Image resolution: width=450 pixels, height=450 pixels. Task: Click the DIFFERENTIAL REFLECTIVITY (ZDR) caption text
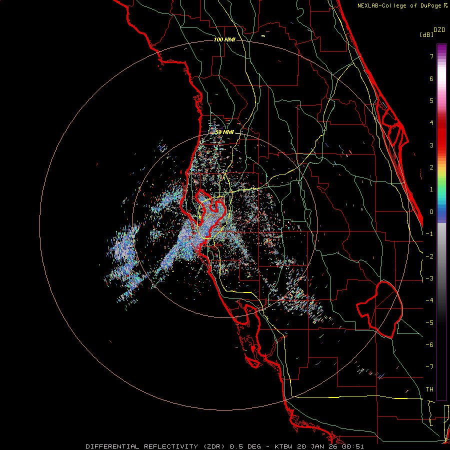point(154,446)
